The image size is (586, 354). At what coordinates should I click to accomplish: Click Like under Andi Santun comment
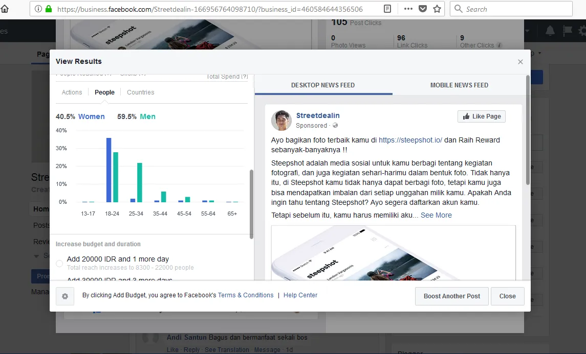[172, 349]
